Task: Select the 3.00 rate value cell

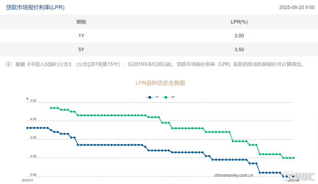Action: (x=239, y=36)
